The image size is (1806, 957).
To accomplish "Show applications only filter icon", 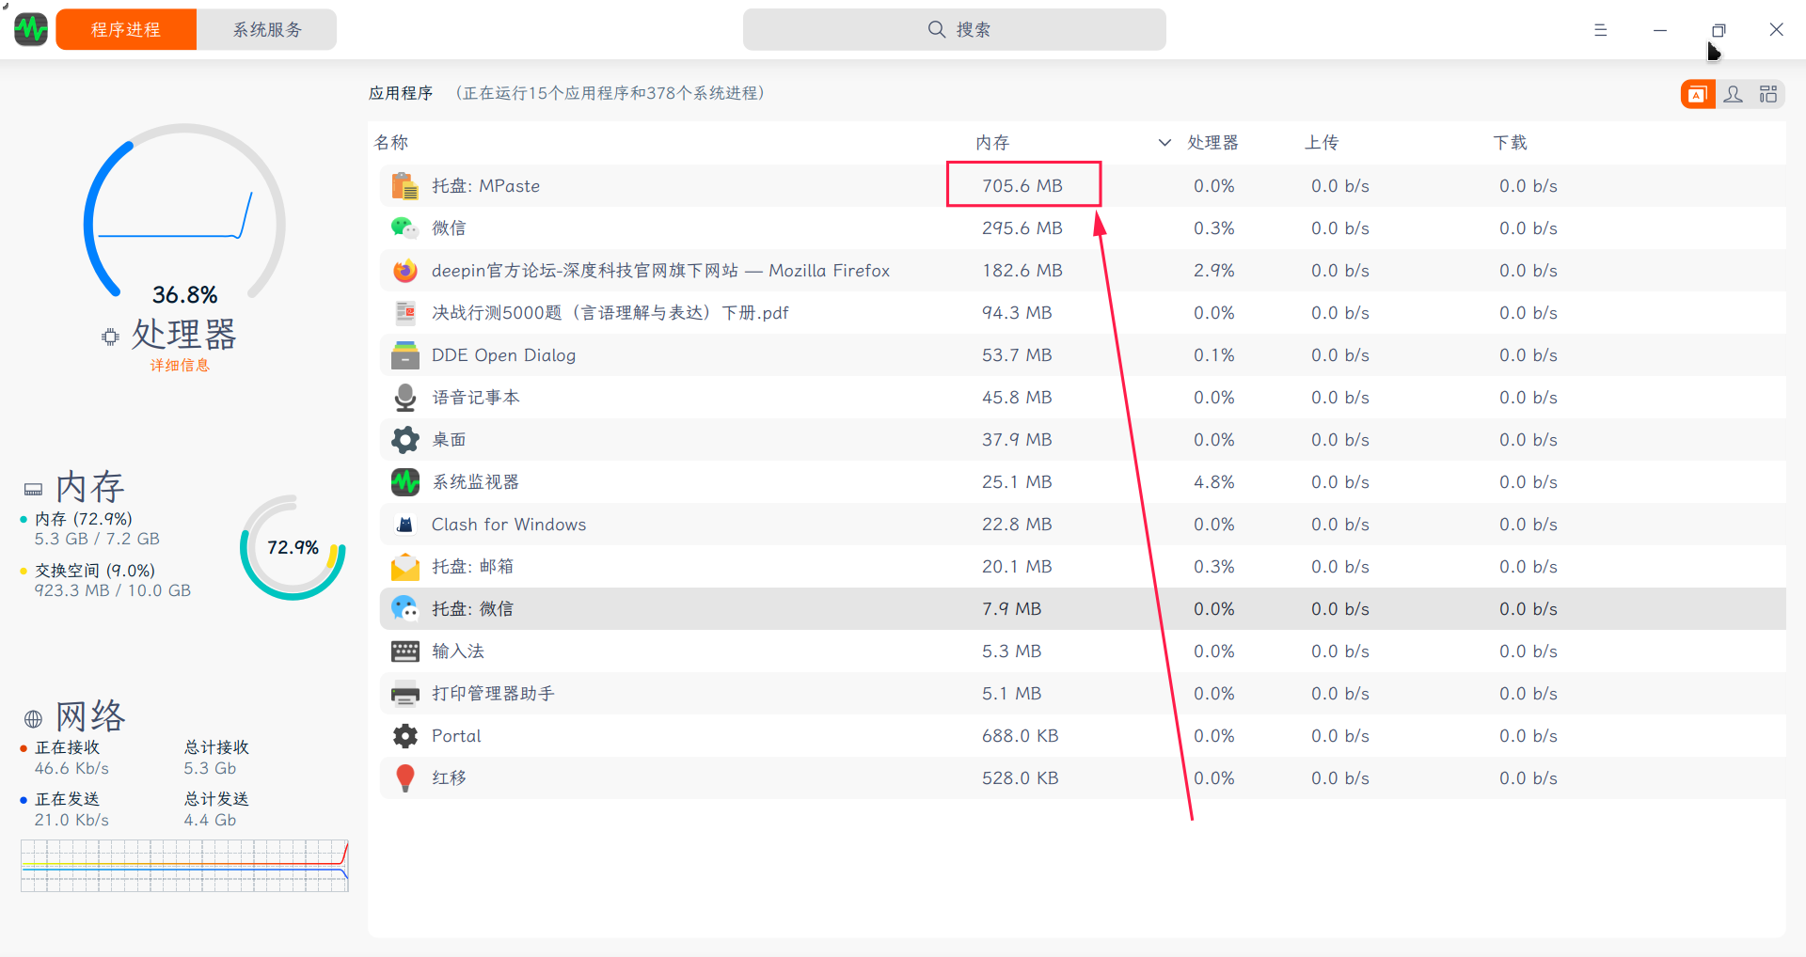I will tap(1698, 94).
